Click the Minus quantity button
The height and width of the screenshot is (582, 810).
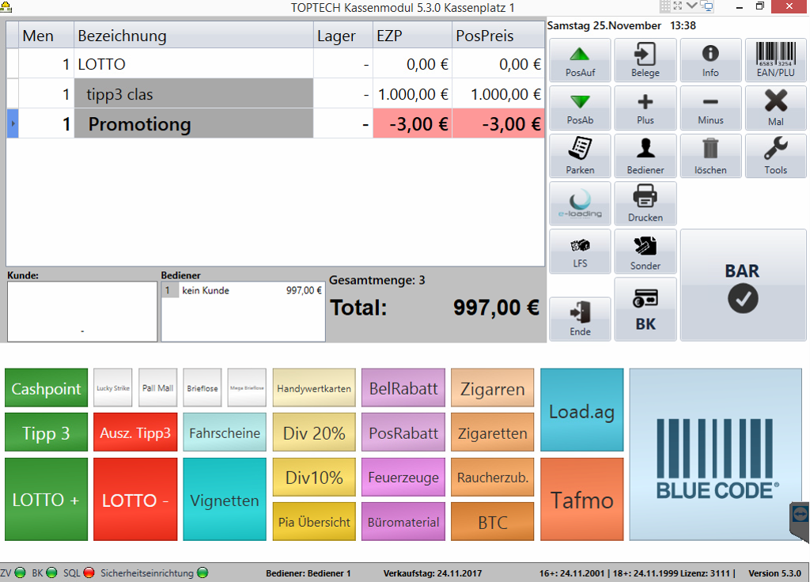point(710,108)
